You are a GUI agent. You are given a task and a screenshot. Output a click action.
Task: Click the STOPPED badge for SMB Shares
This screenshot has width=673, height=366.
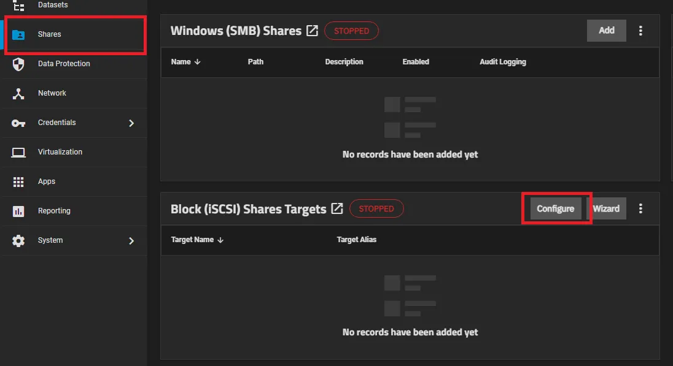351,30
